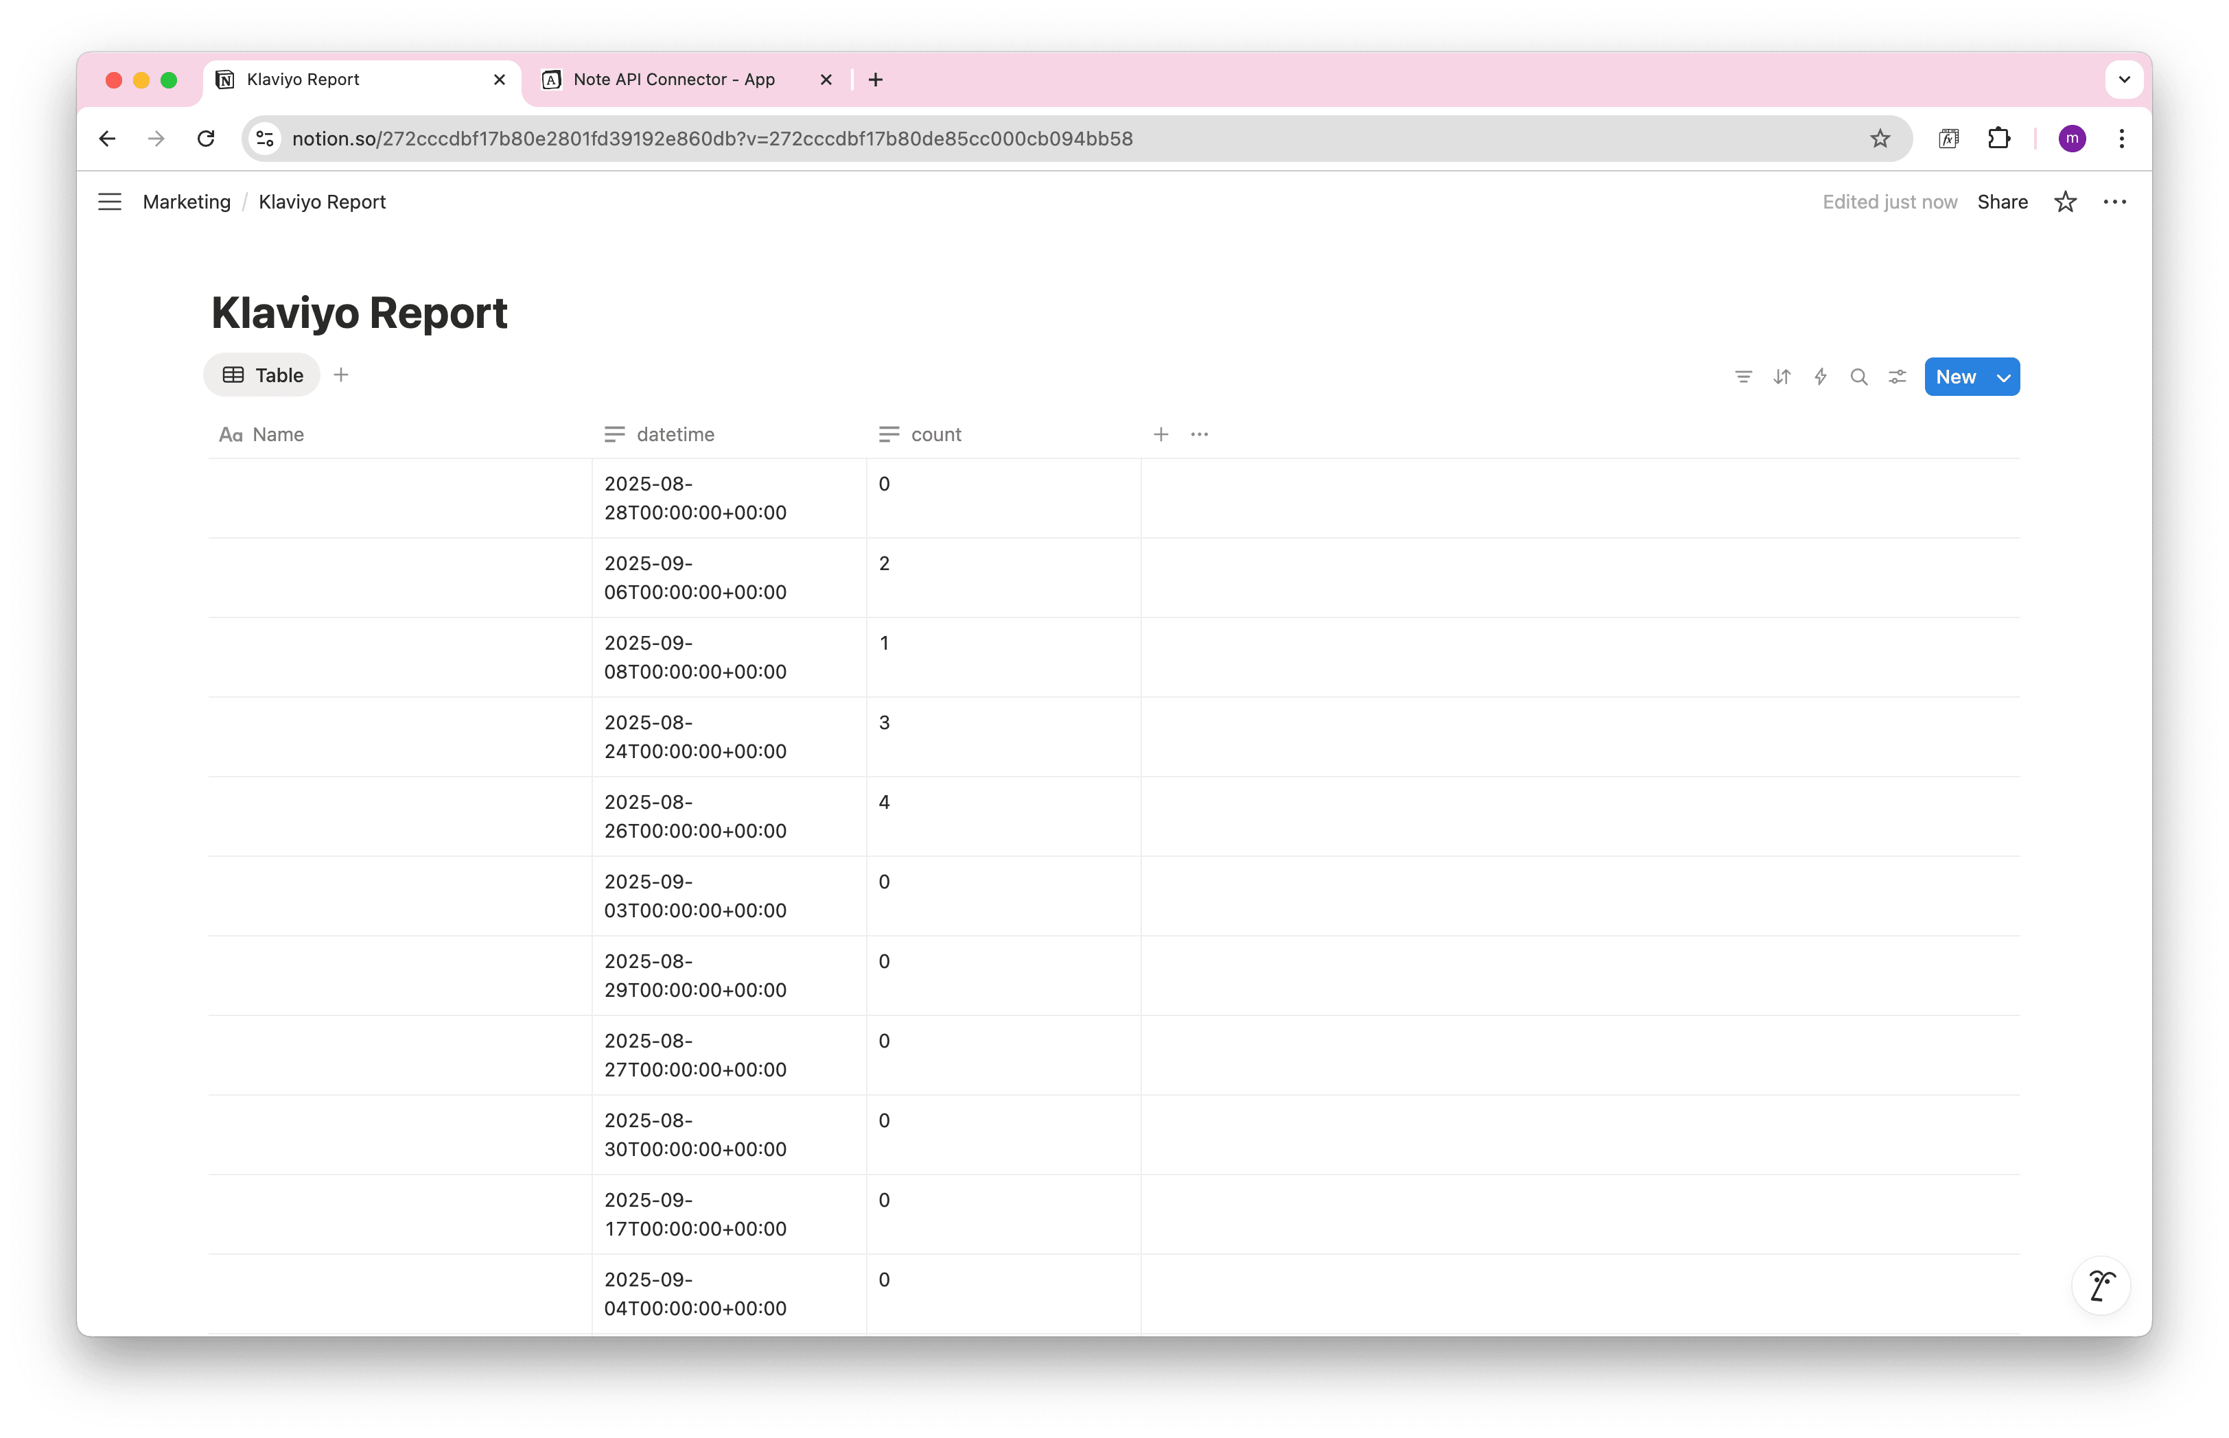Open the Chrome three-dot menu
Viewport: 2229px width, 1438px height.
(x=2122, y=138)
